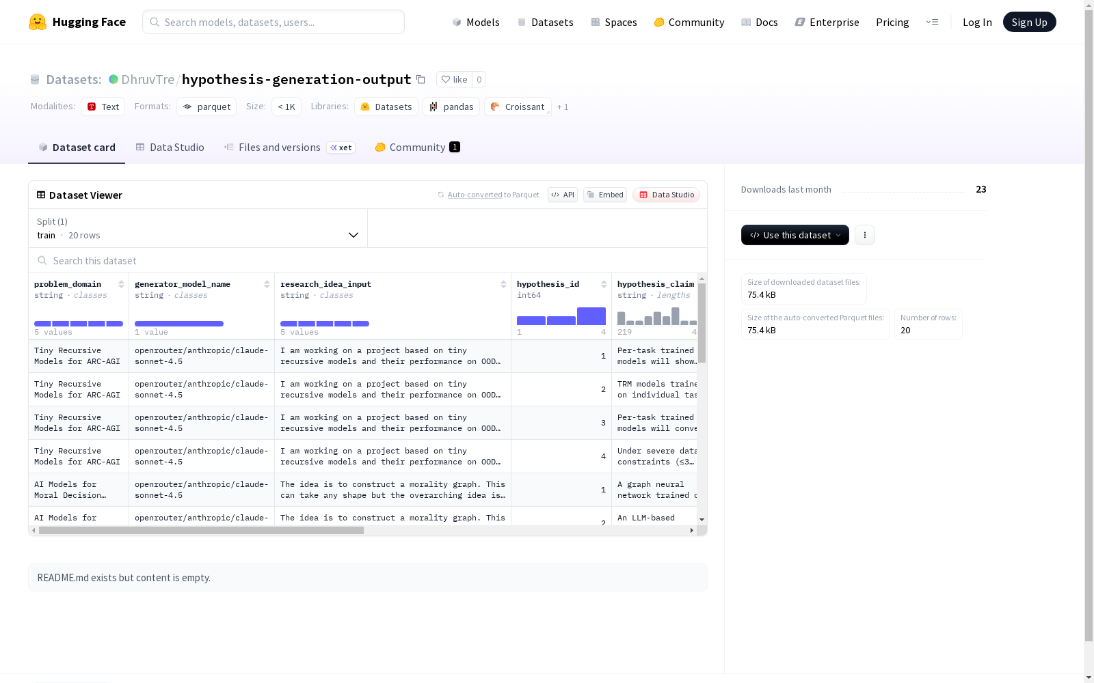Image resolution: width=1094 pixels, height=683 pixels.
Task: Open the Files and versions tab
Action: [x=289, y=148]
